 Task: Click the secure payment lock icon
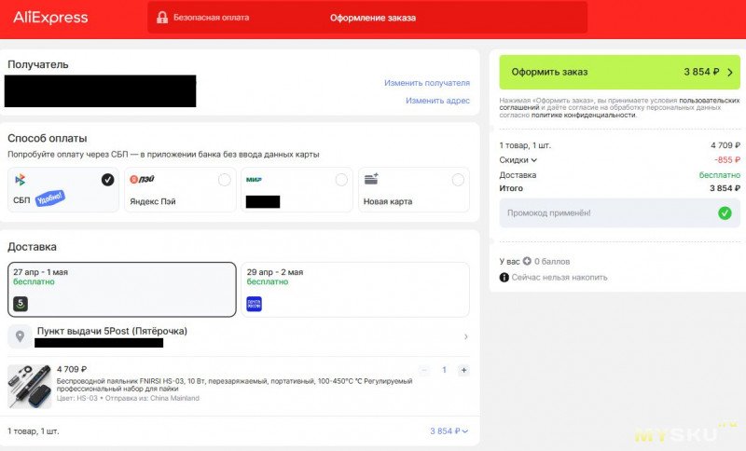(x=162, y=18)
